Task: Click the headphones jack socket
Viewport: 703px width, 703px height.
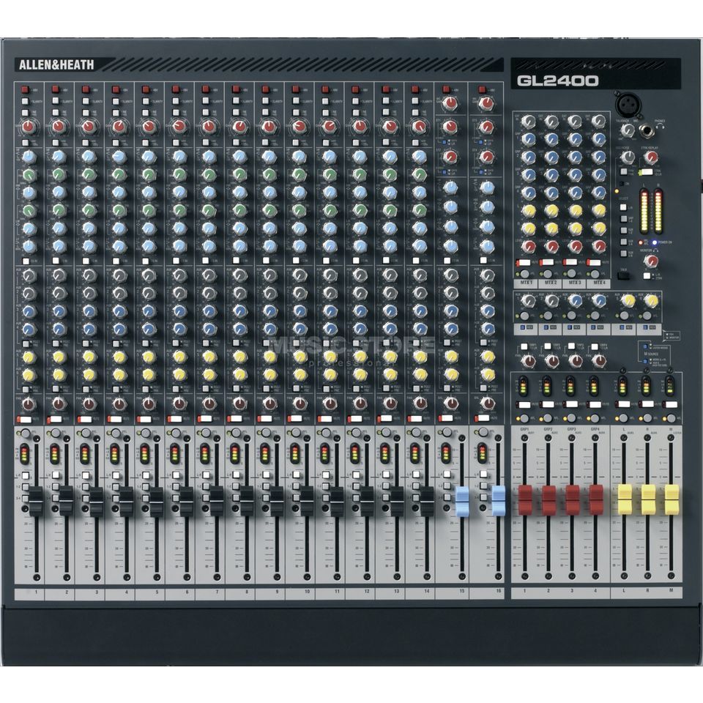Action: [x=648, y=131]
